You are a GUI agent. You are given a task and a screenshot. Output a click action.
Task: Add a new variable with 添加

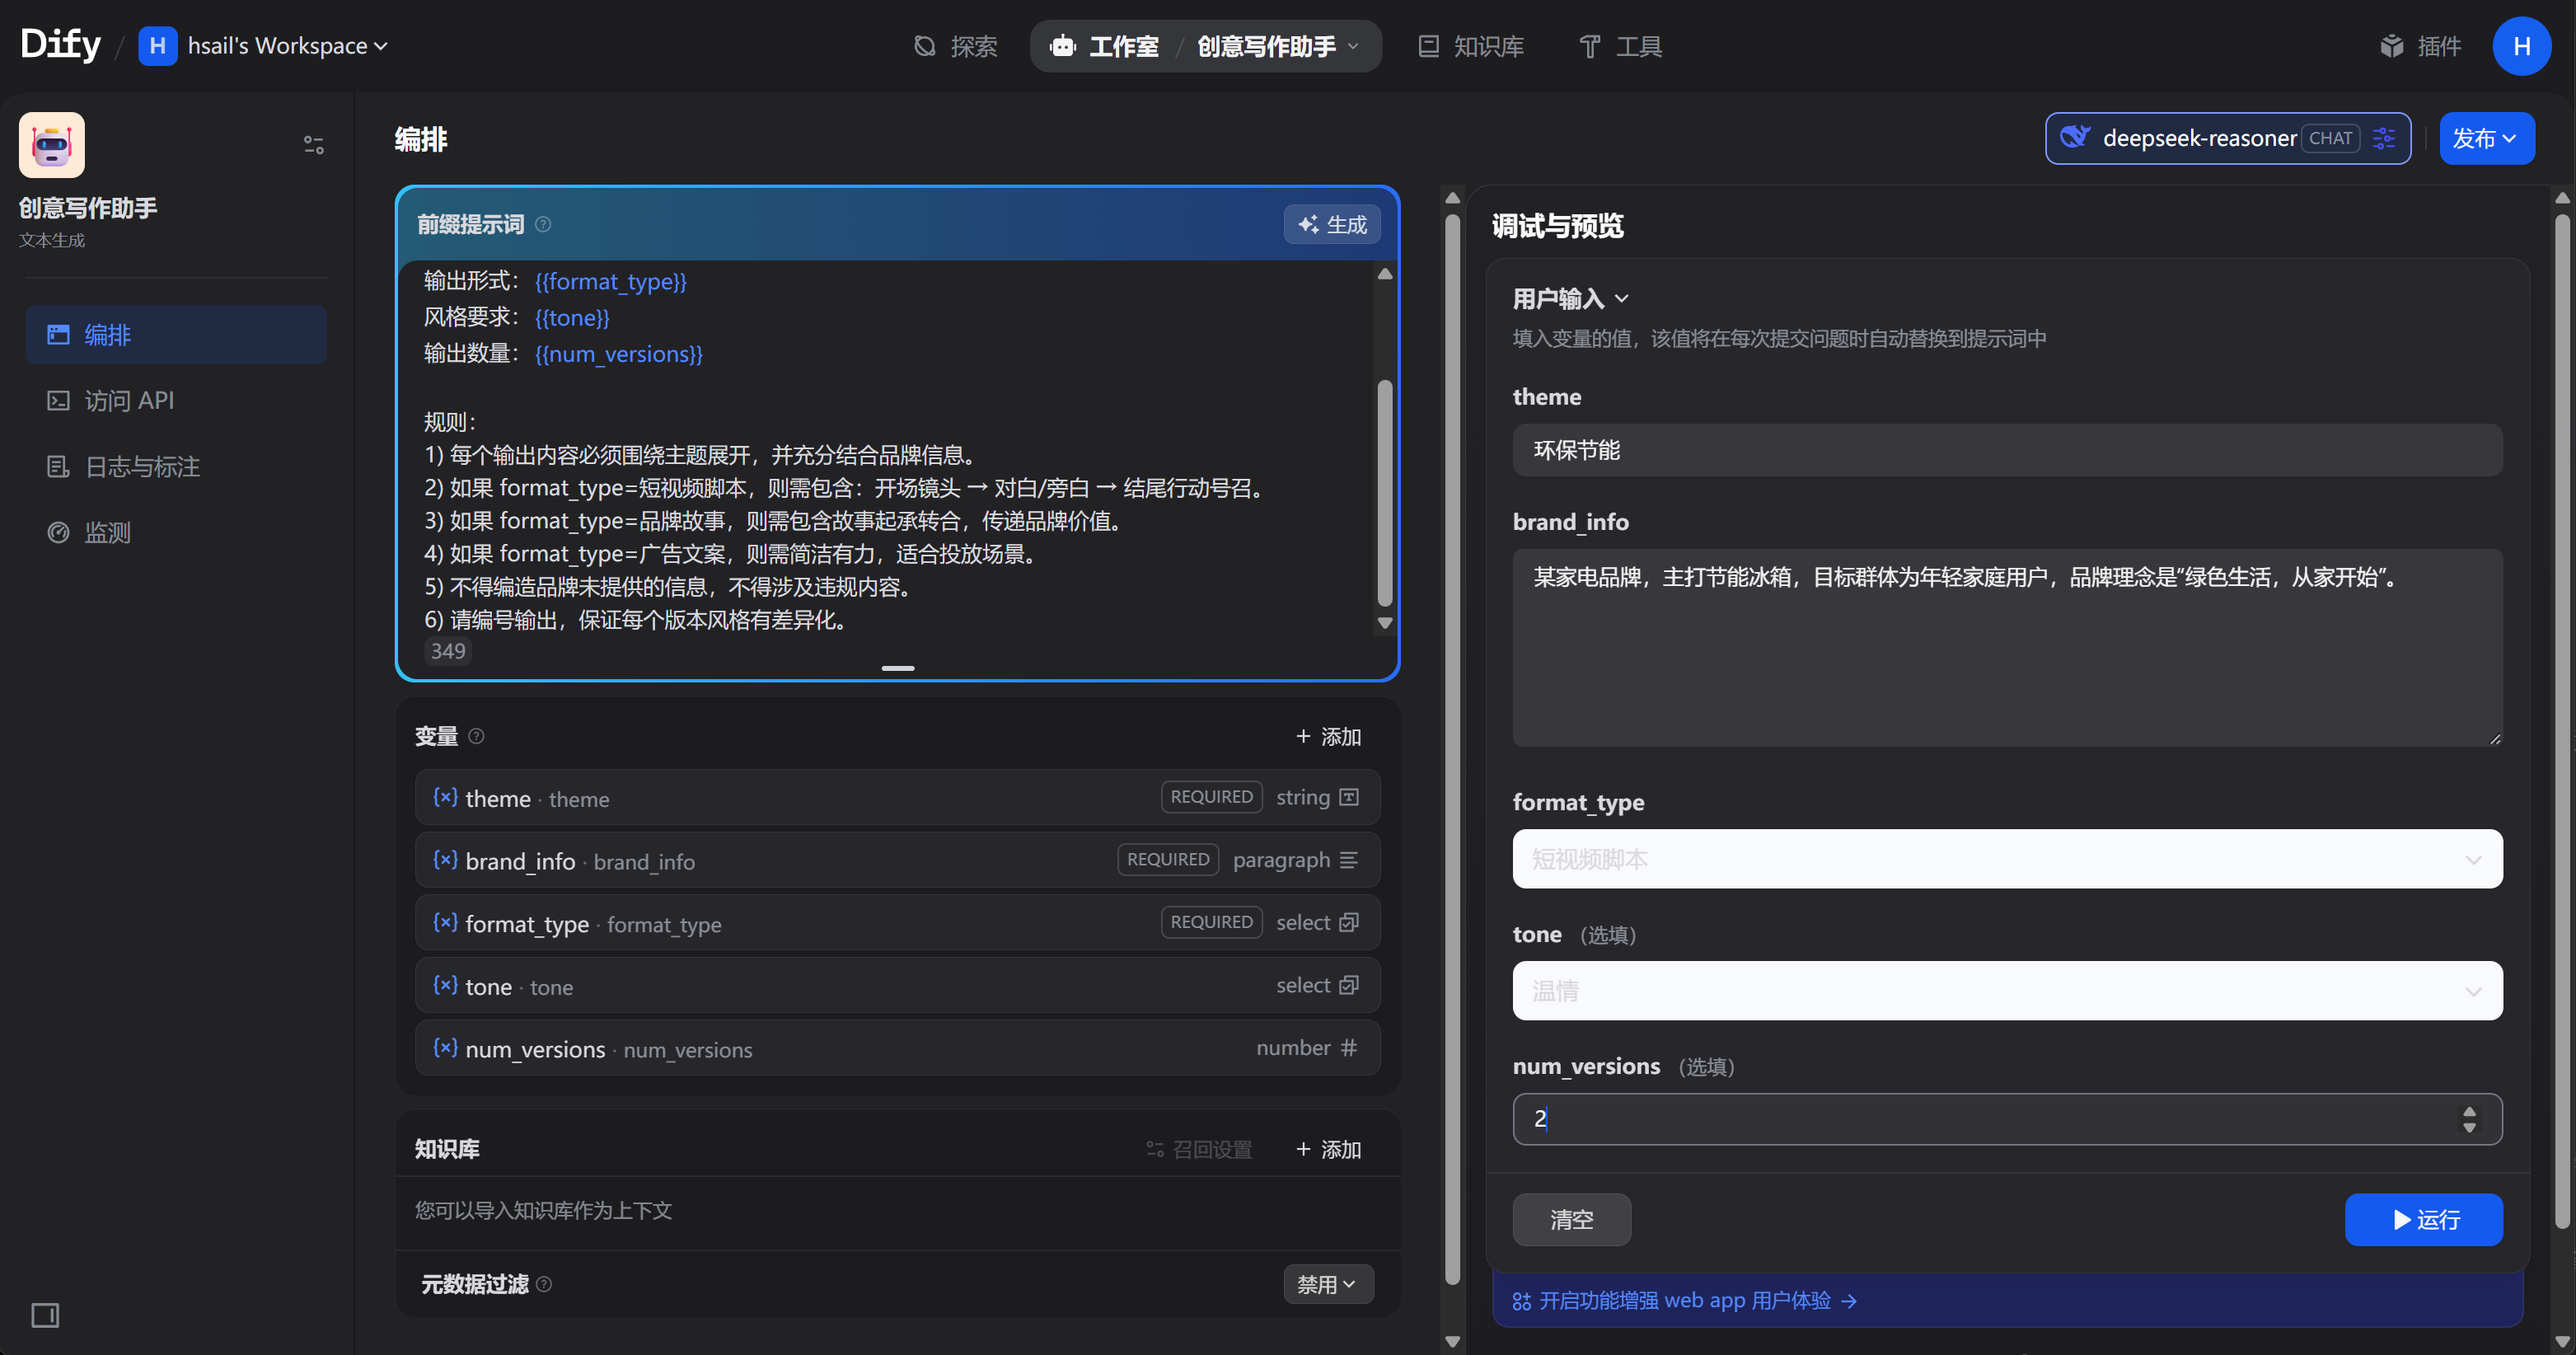[x=1328, y=736]
